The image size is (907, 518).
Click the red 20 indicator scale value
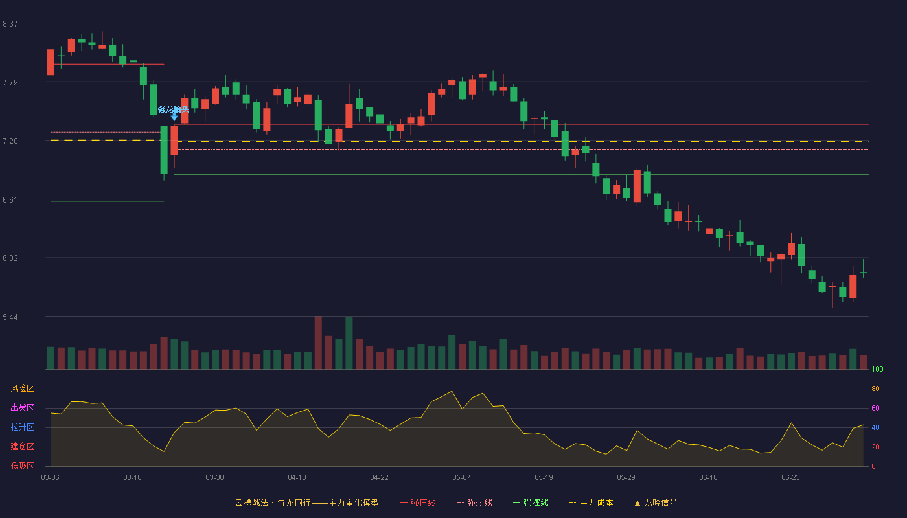(x=875, y=447)
